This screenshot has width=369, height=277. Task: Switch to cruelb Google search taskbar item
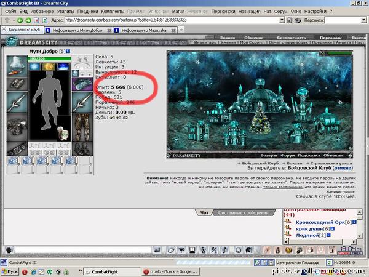(170, 271)
